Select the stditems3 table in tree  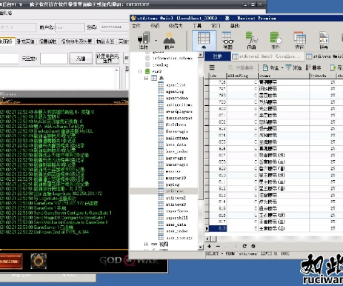pos(176,204)
